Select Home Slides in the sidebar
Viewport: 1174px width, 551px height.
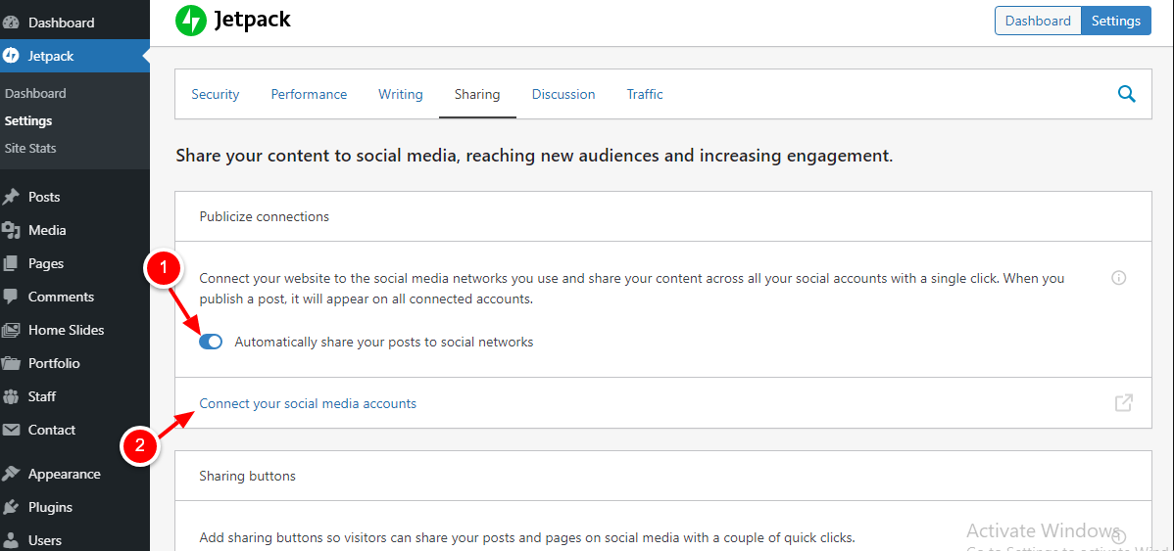tap(66, 330)
